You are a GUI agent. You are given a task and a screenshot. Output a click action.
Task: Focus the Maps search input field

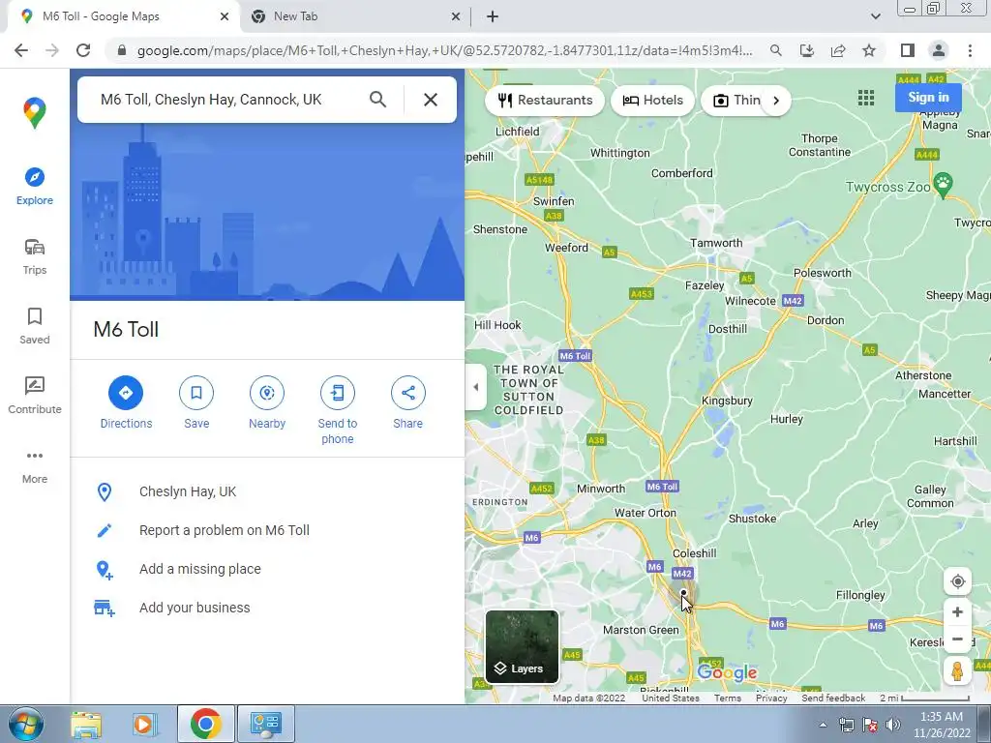point(227,100)
